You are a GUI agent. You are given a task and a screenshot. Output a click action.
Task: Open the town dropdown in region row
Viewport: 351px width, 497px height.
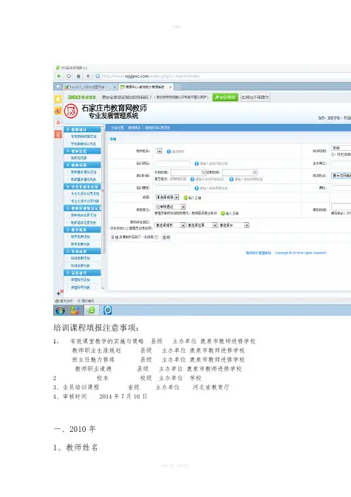point(234,225)
